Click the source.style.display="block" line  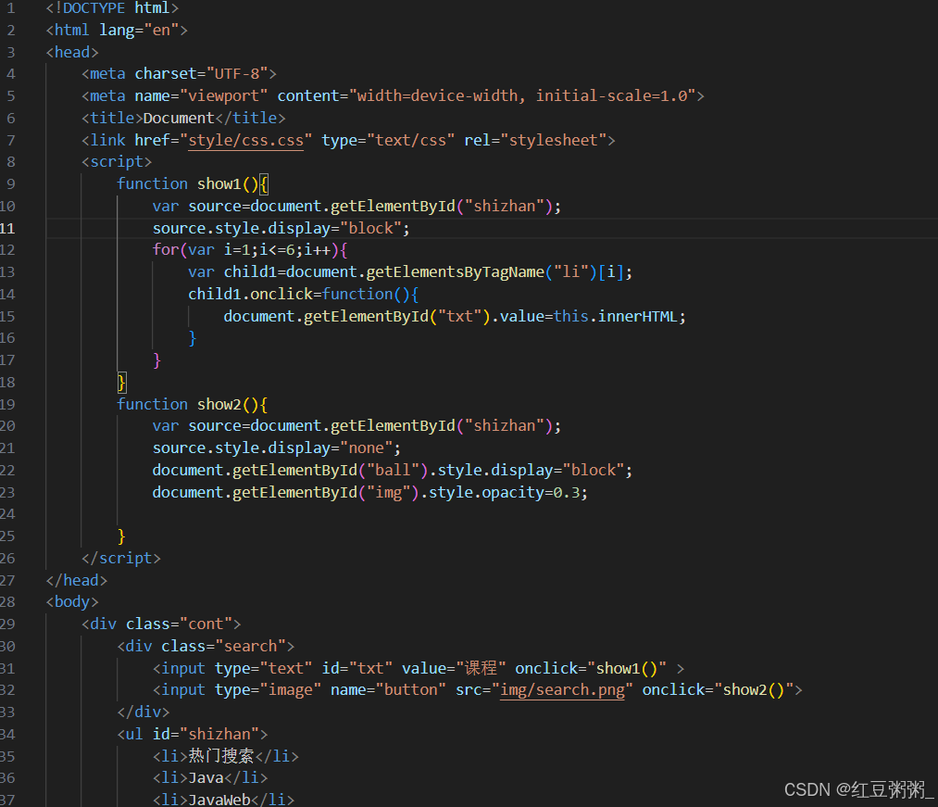[281, 228]
